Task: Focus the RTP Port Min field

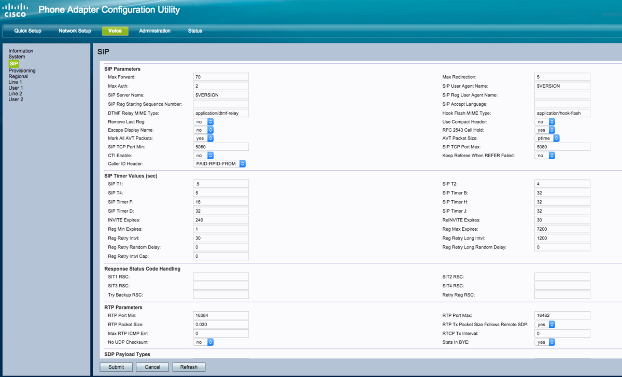Action: [x=221, y=315]
